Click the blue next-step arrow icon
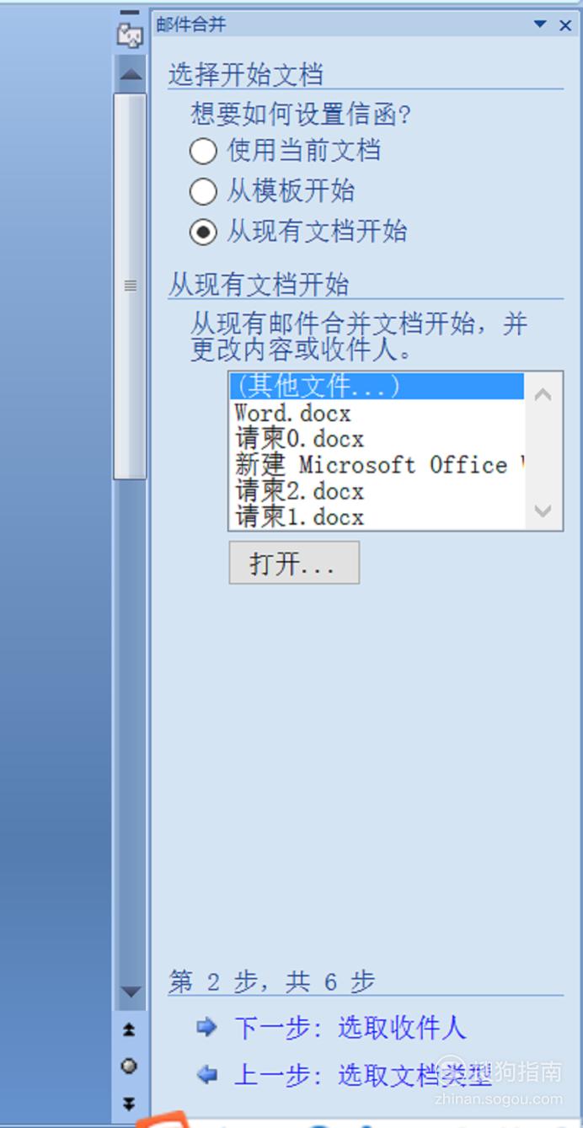 (x=206, y=1027)
